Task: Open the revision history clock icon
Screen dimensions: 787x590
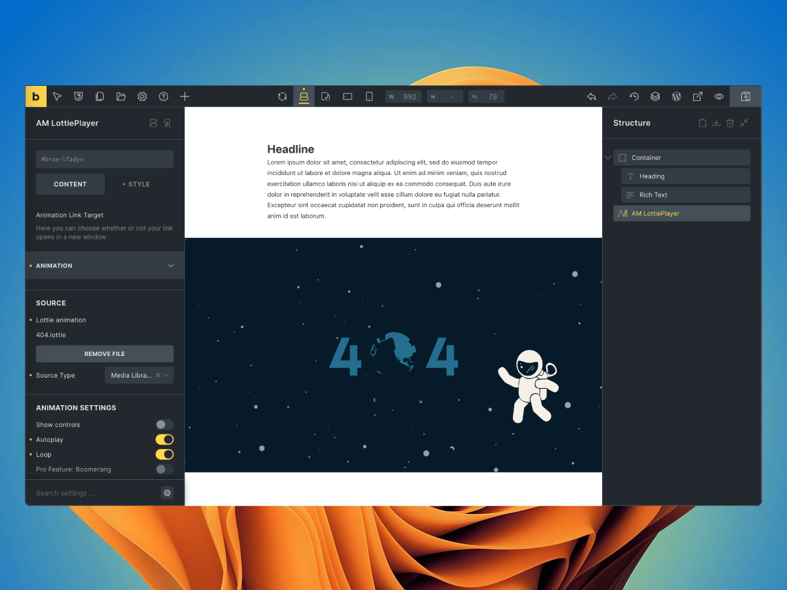Action: click(634, 96)
